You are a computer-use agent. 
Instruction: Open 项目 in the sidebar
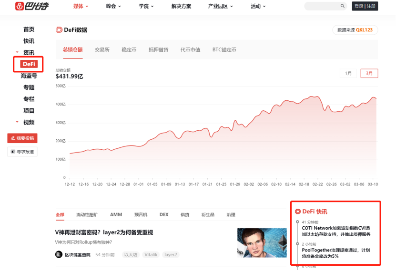pos(29,110)
